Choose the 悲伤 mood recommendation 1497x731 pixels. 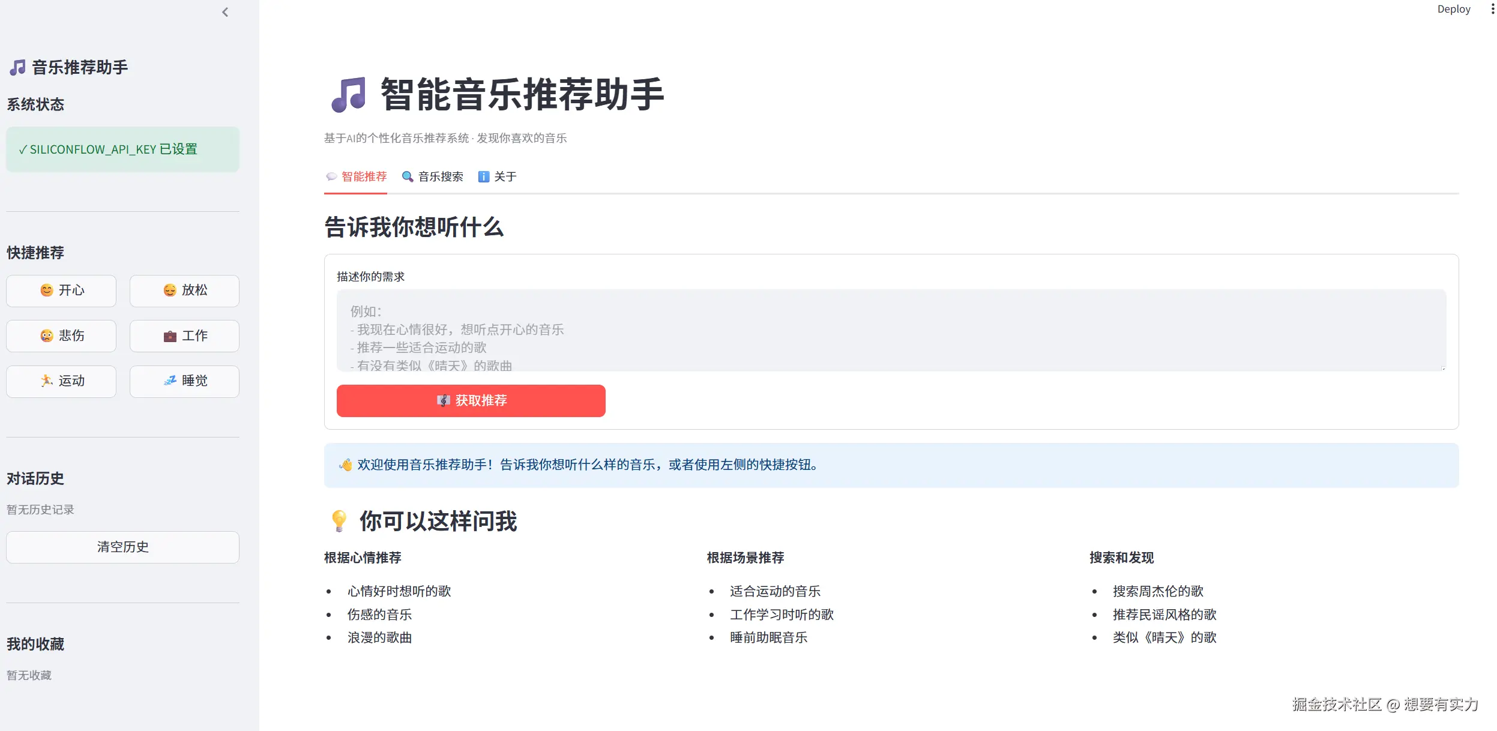(x=61, y=336)
